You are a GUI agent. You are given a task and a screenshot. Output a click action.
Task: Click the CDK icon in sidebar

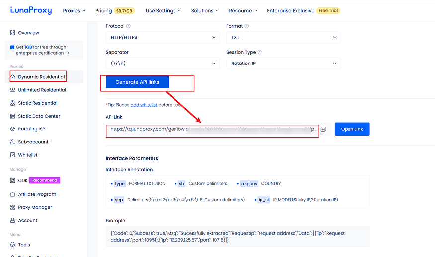coord(12,180)
